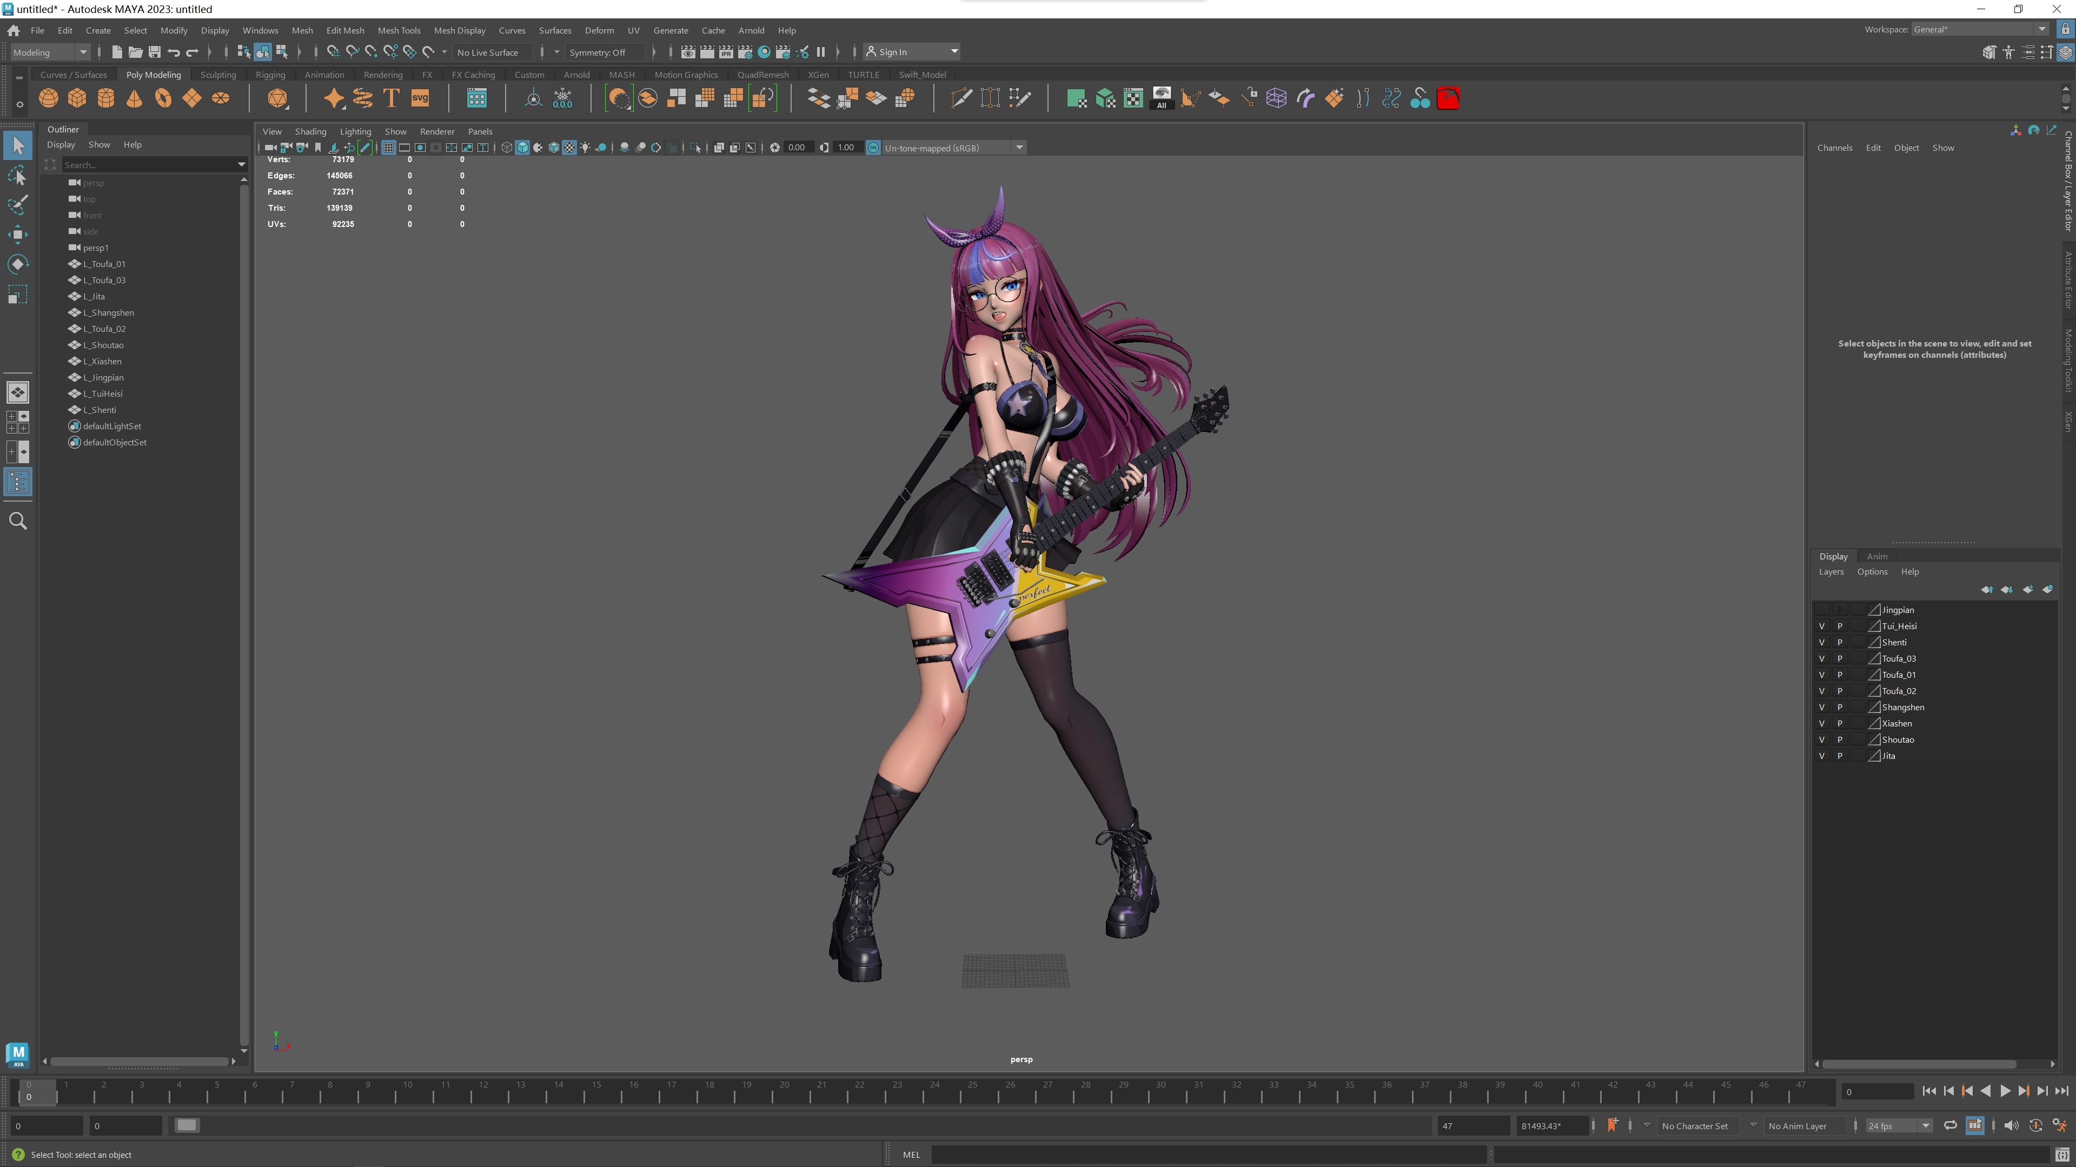This screenshot has height=1167, width=2076.
Task: Toggle visibility V of Jita layer
Action: [1821, 756]
